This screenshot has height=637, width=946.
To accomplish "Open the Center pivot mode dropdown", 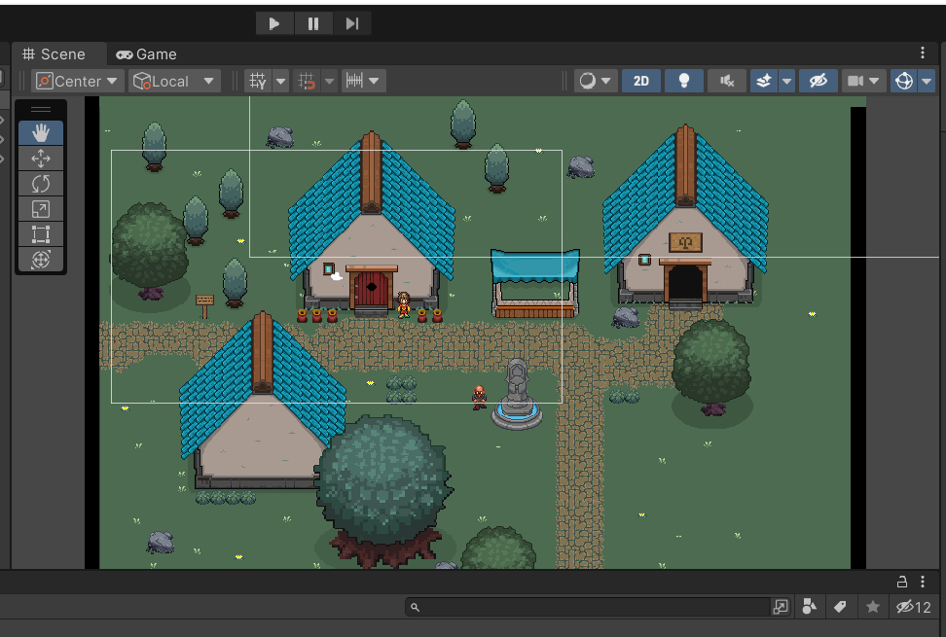I will (x=78, y=81).
